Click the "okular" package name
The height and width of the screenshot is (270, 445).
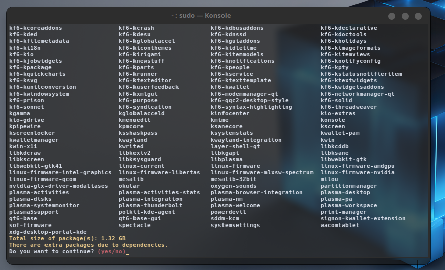coord(129,186)
